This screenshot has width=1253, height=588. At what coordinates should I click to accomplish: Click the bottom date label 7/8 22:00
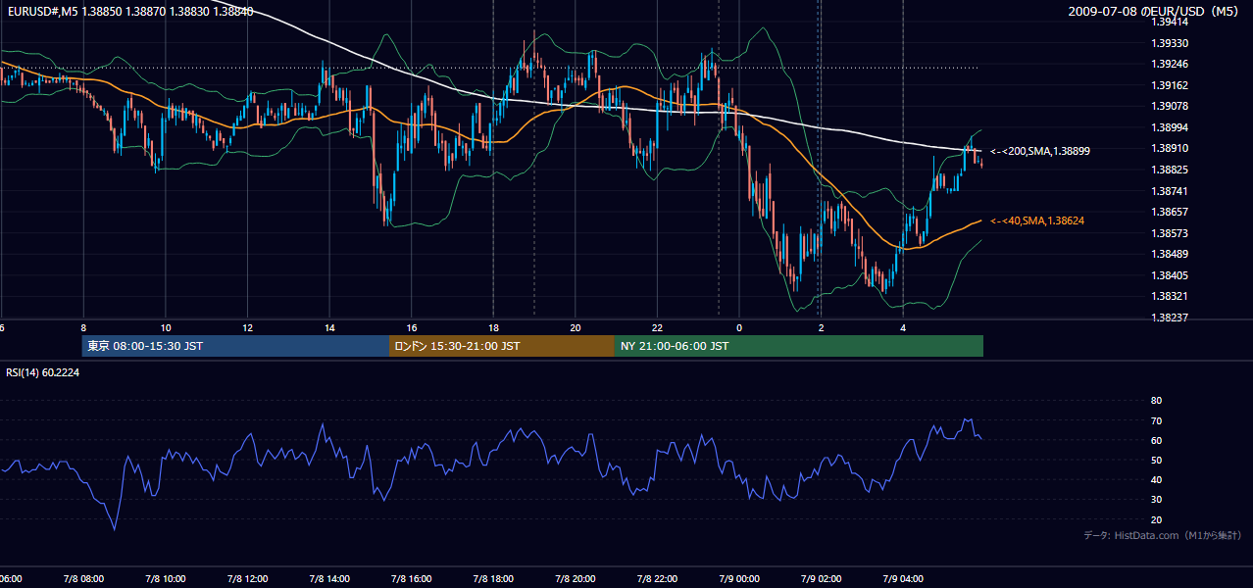click(x=657, y=579)
